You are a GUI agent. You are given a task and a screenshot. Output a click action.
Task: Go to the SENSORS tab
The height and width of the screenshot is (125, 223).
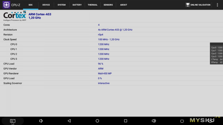click(108, 5)
